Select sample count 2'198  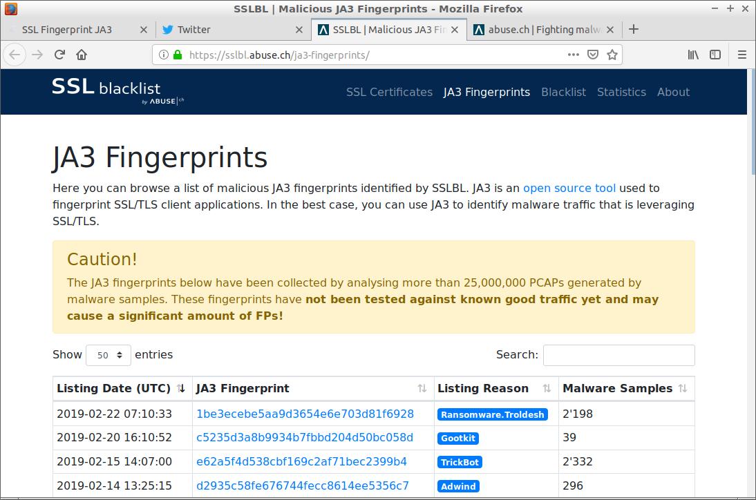point(578,414)
